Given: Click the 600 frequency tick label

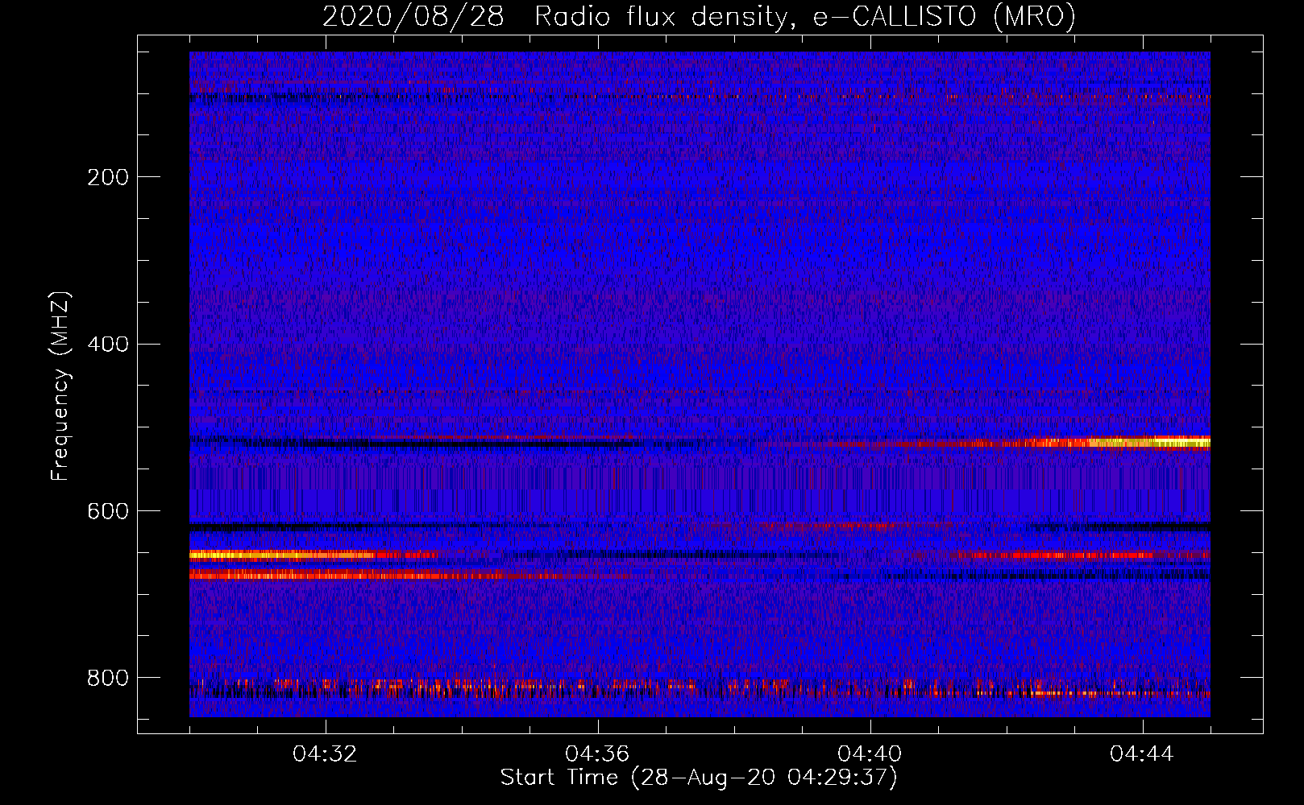Looking at the screenshot, I should tap(108, 512).
